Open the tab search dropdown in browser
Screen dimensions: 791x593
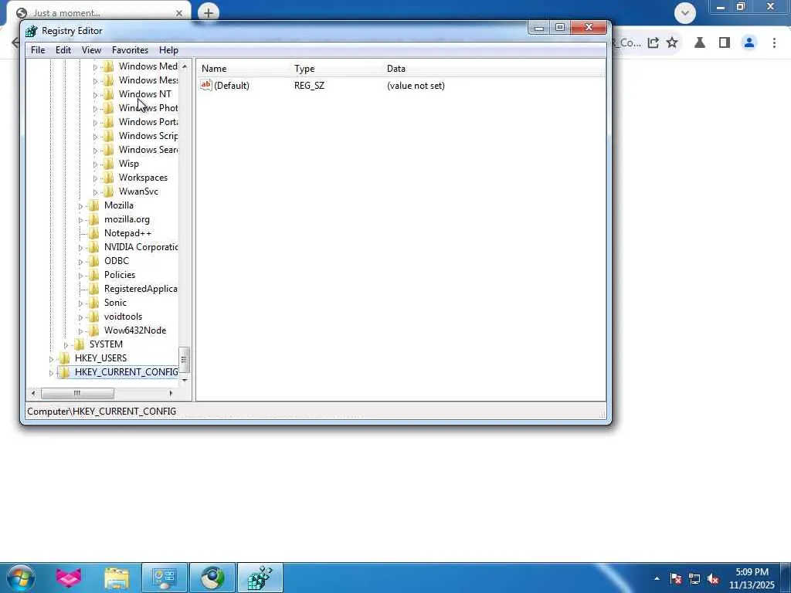[x=685, y=12]
